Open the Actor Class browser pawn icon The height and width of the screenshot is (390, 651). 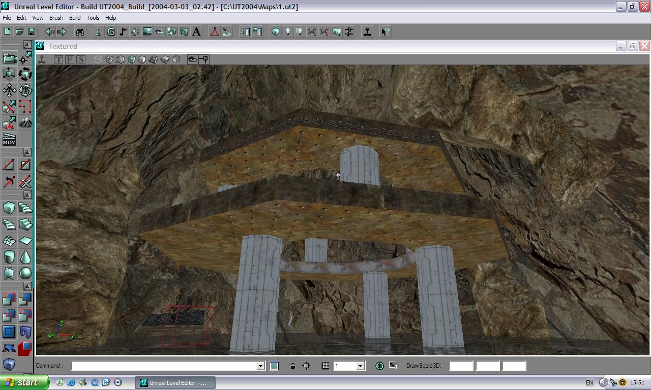99,31
